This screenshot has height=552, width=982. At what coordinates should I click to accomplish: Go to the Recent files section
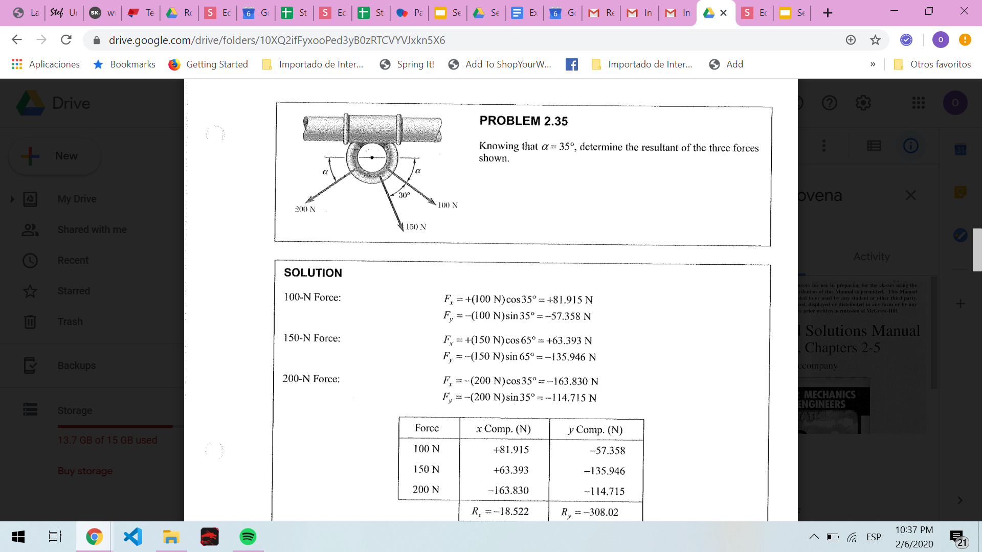(x=73, y=260)
